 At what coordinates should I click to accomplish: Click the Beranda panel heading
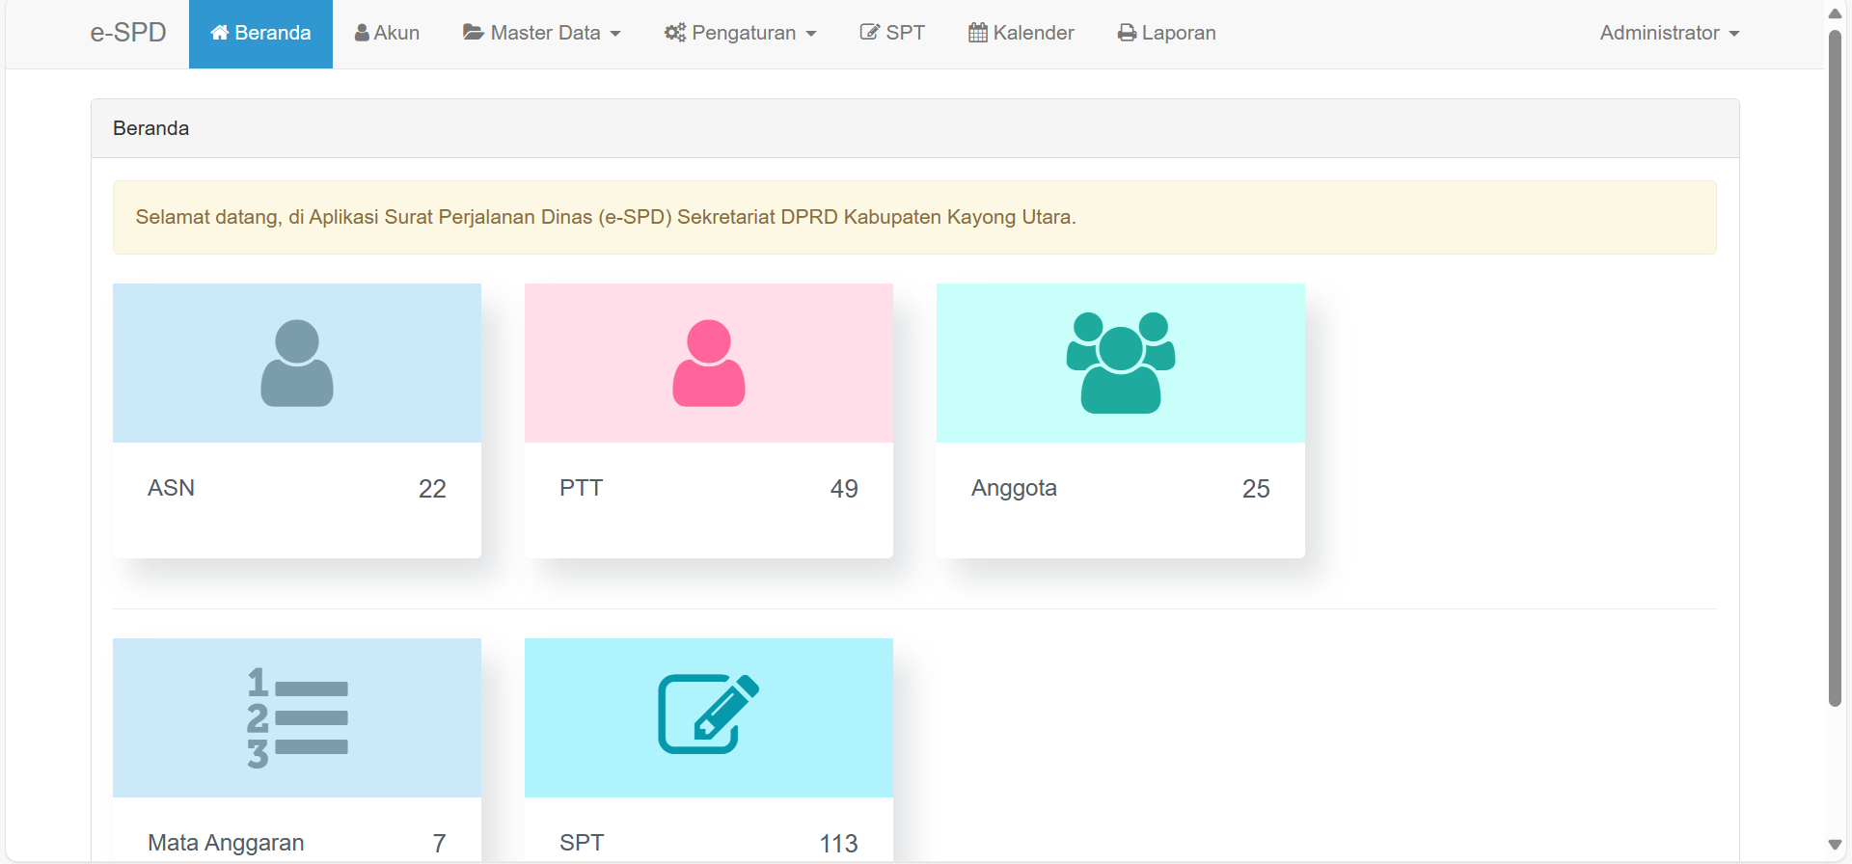click(151, 128)
